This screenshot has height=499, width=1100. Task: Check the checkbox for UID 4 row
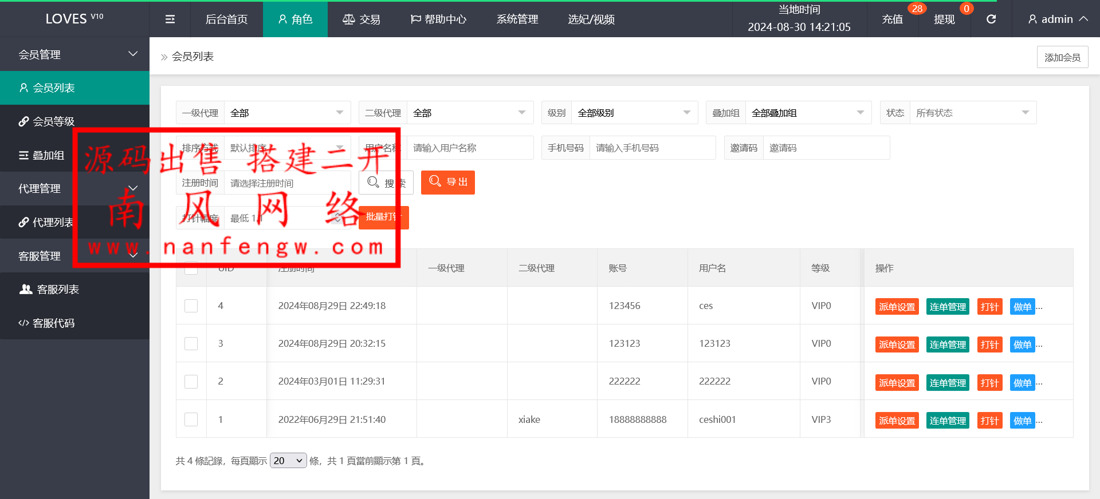pos(191,306)
